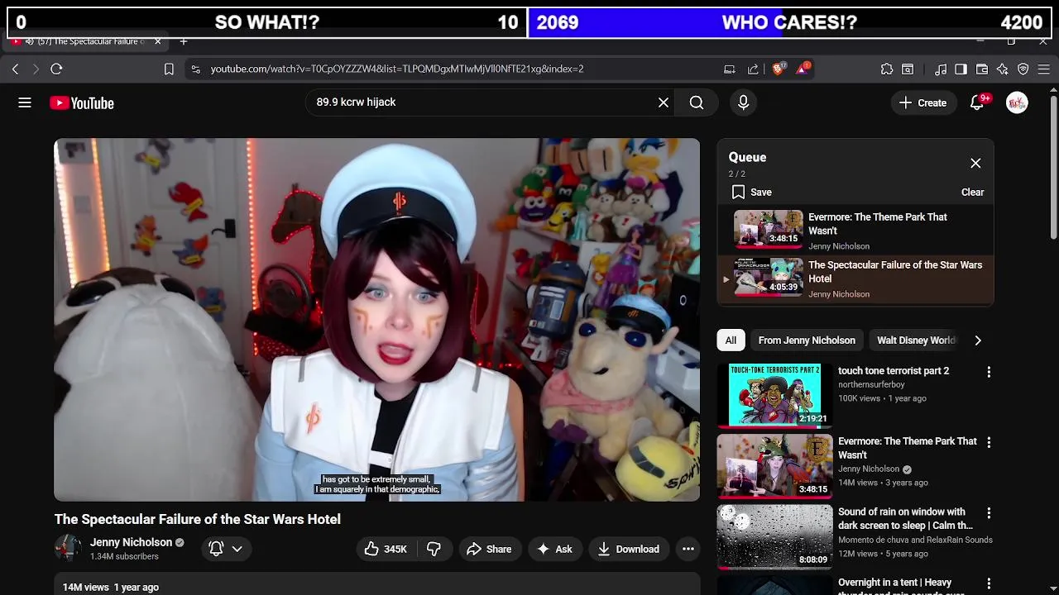Dislike the video
Viewport: 1059px width, 595px height.
coord(434,550)
